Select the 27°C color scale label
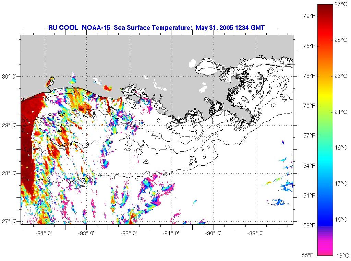This screenshot has width=351, height=261. (341, 4)
